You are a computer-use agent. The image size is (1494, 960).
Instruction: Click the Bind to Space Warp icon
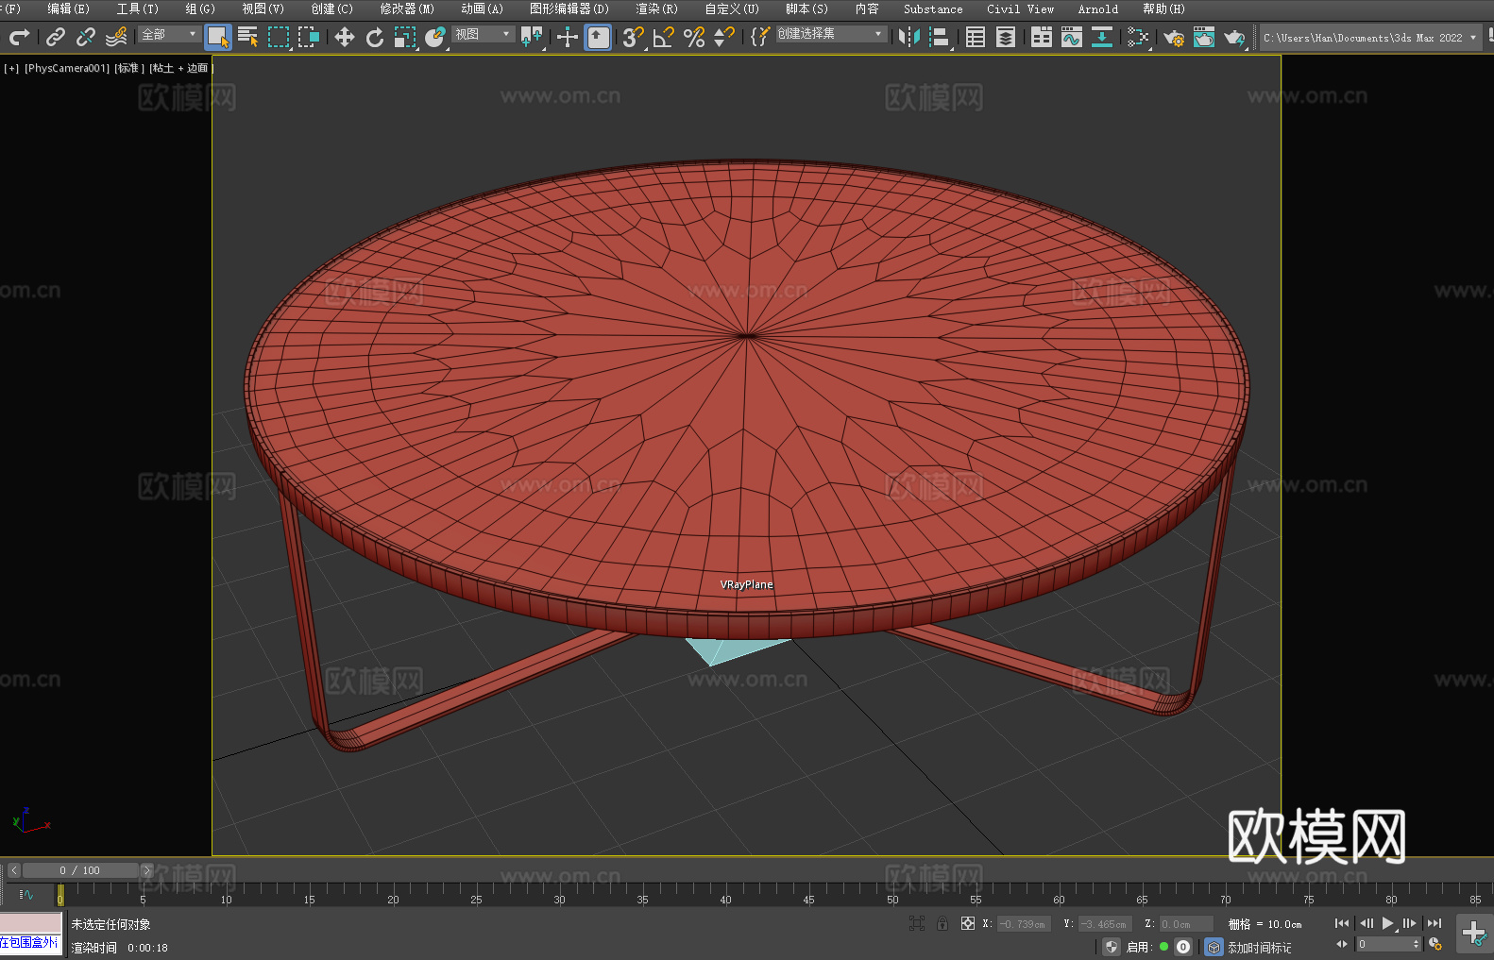point(116,37)
